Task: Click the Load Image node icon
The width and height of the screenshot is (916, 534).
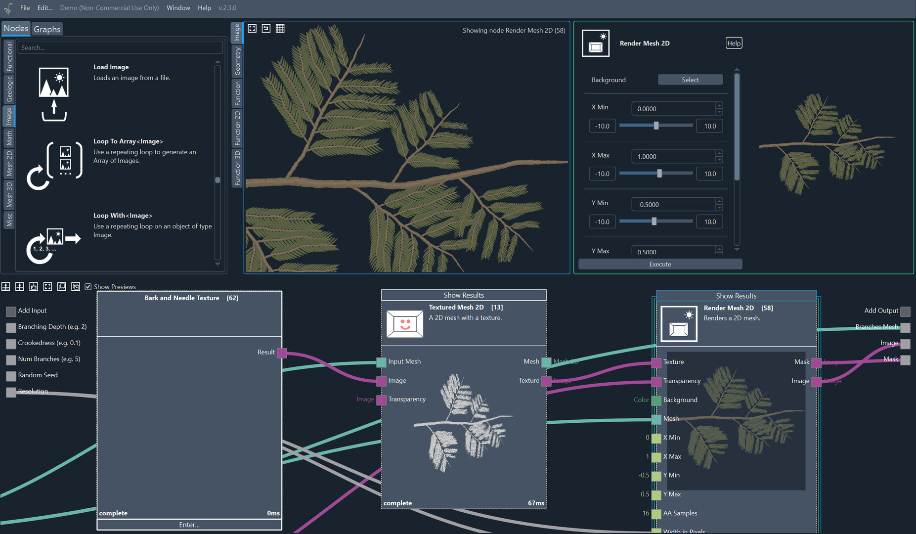Action: tap(53, 94)
